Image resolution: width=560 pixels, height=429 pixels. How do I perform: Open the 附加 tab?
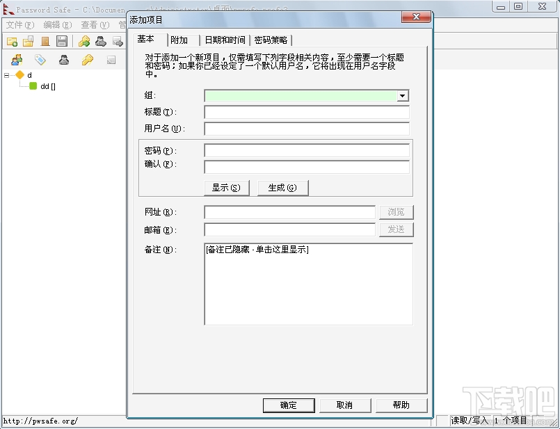pos(182,40)
